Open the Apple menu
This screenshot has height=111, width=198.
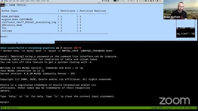click(2, 1)
